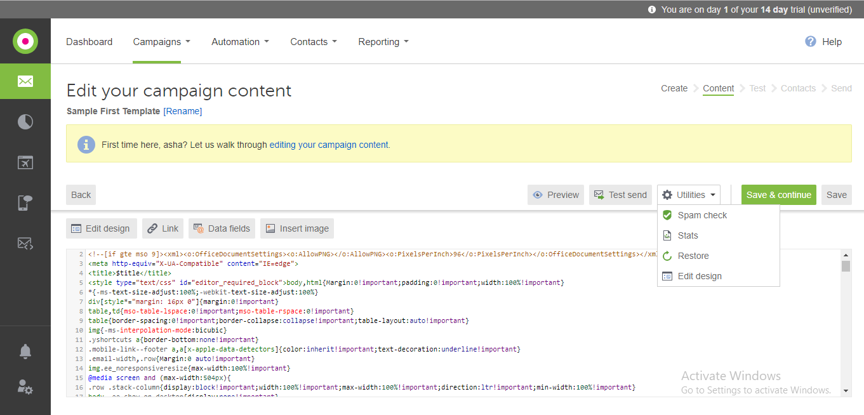
Task: Collapse the Utilities dropdown button
Action: click(689, 195)
